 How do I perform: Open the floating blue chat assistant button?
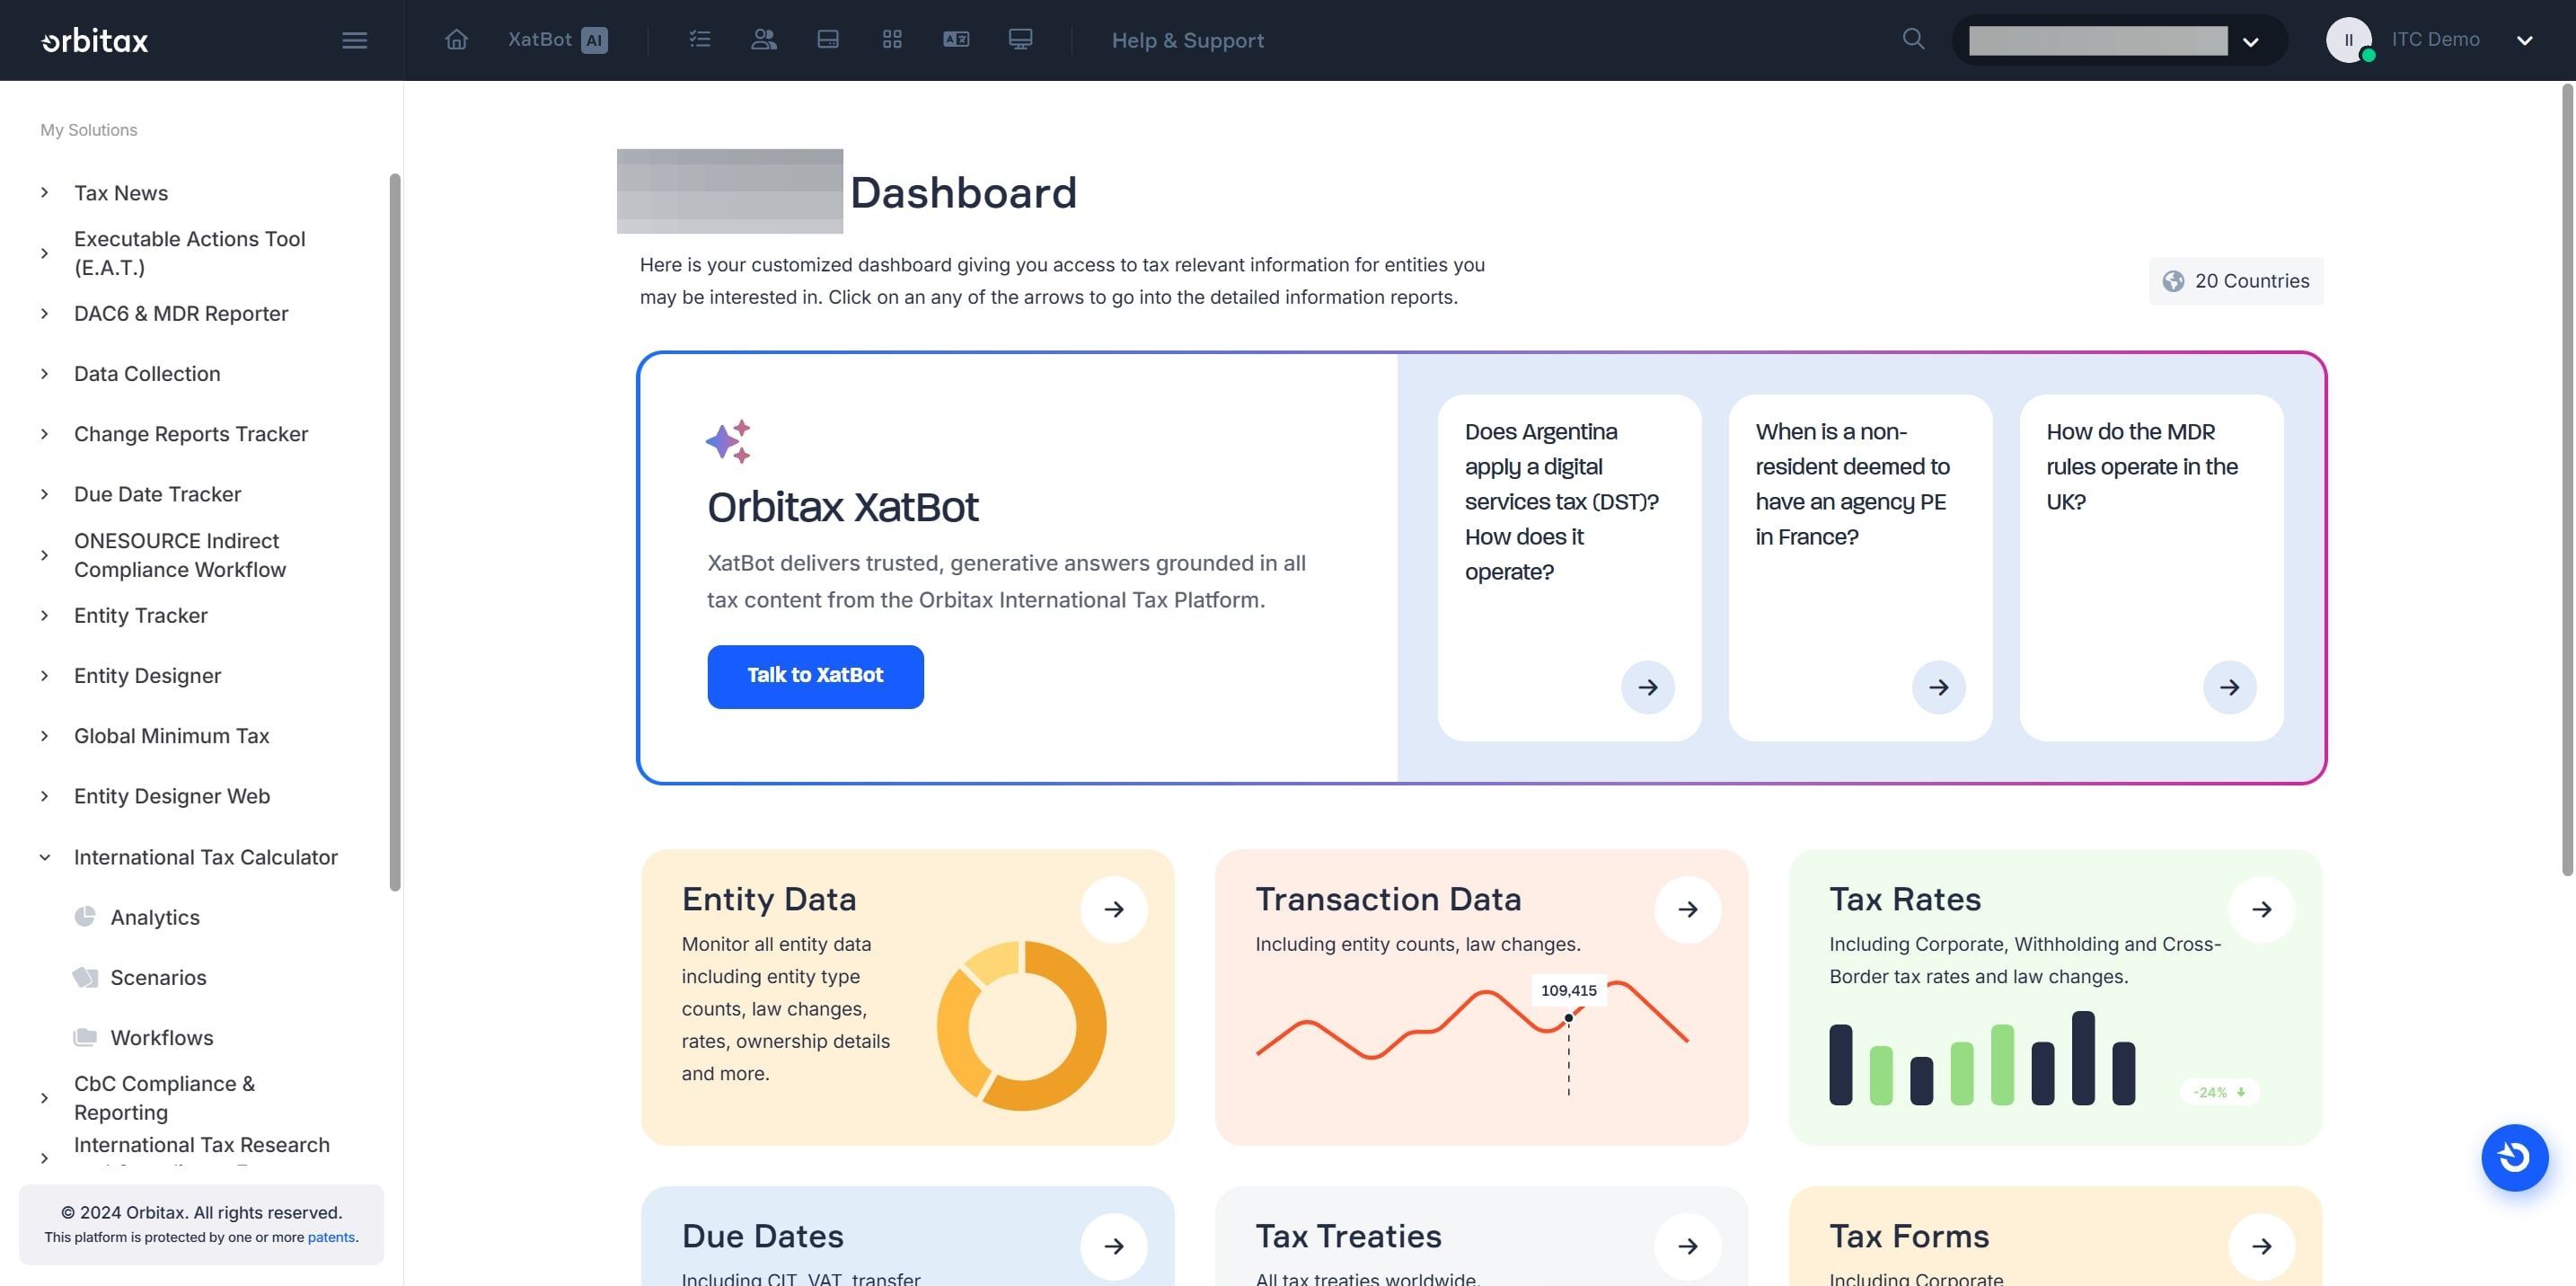(x=2514, y=1157)
